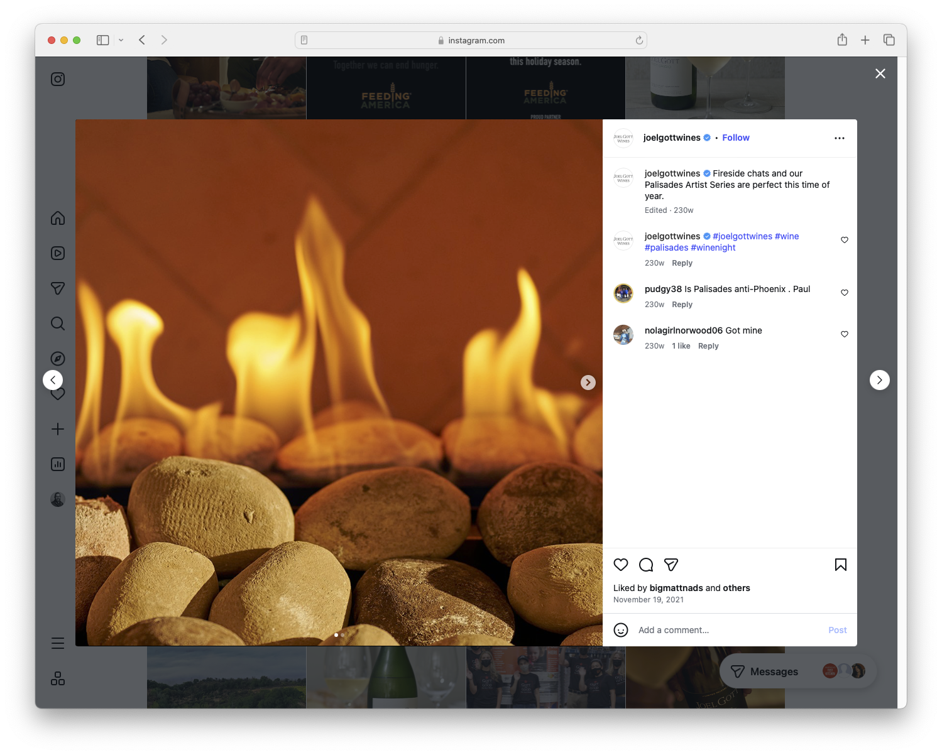The image size is (942, 755).
Task: Like the post with heart icon
Action: [x=621, y=565]
